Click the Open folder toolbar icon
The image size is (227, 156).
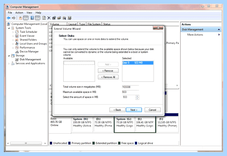[59, 18]
